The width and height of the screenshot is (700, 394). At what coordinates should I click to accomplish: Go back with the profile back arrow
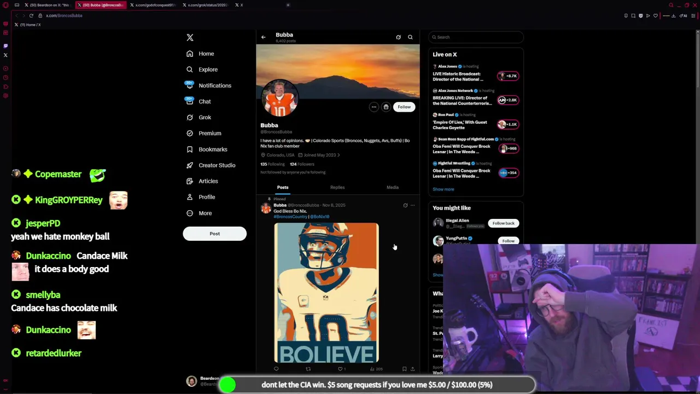coord(263,37)
